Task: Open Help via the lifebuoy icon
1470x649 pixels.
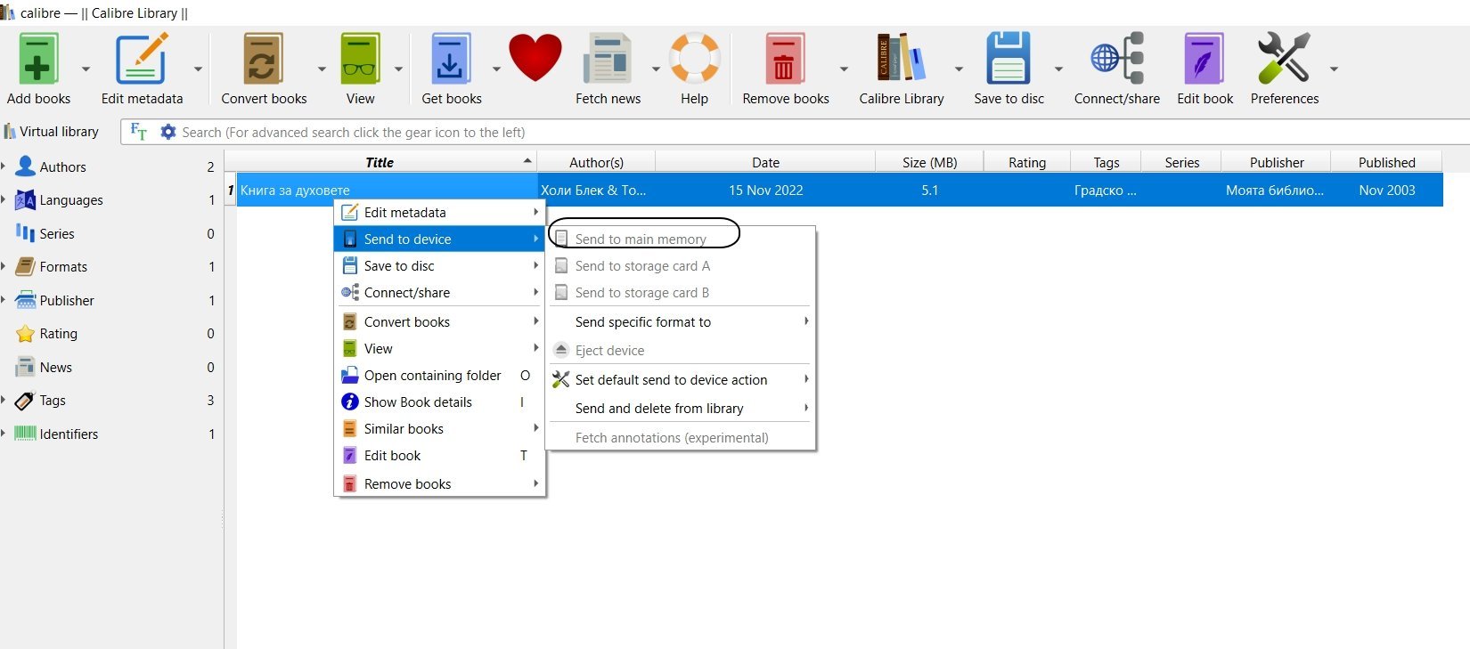Action: tap(694, 59)
